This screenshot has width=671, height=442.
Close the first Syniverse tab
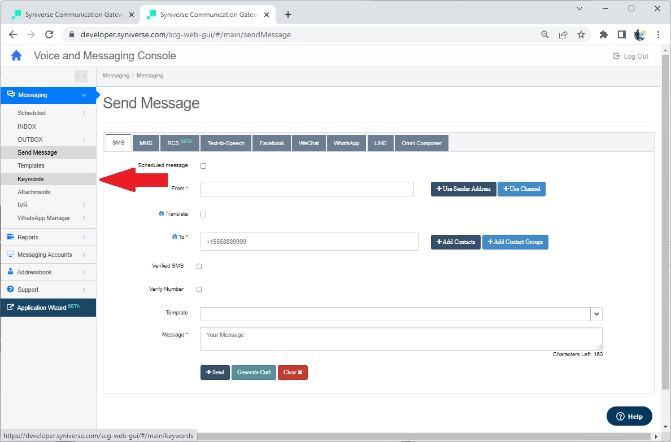(x=132, y=15)
